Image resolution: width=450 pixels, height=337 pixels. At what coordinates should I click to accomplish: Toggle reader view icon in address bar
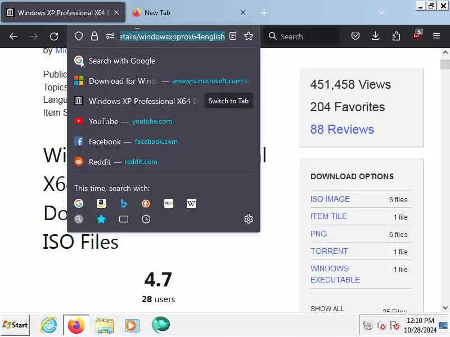point(233,37)
